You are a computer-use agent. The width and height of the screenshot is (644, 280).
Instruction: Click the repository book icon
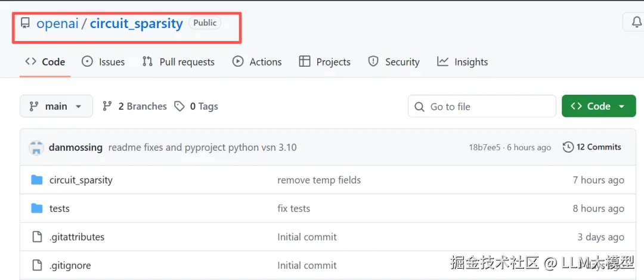(25, 23)
